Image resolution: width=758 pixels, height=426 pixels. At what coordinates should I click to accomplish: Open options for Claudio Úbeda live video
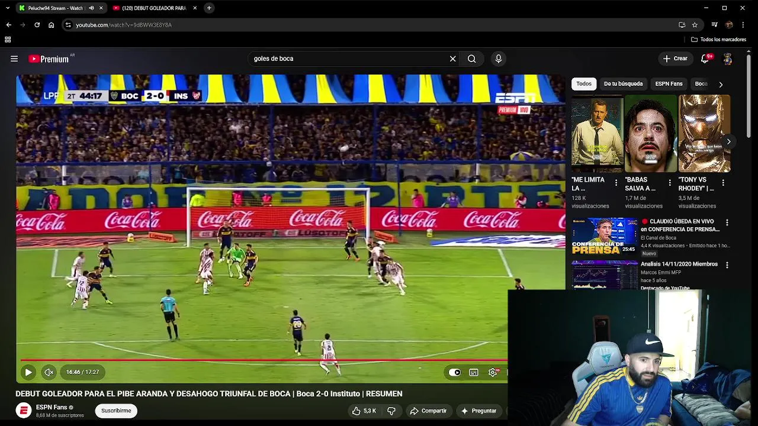click(x=727, y=222)
